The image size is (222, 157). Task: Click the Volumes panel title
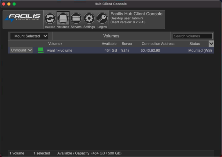point(111,36)
